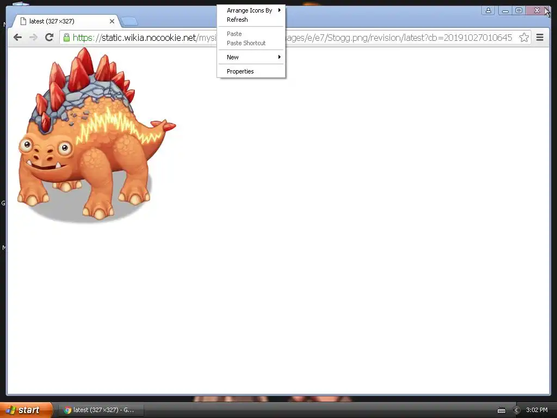Open Properties from the context menu
557x418 pixels.
click(251, 71)
